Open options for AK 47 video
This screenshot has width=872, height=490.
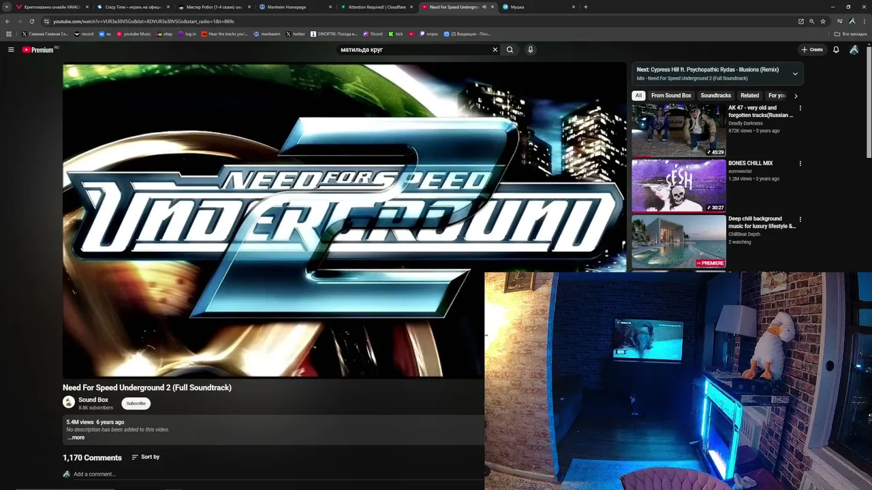click(x=800, y=108)
